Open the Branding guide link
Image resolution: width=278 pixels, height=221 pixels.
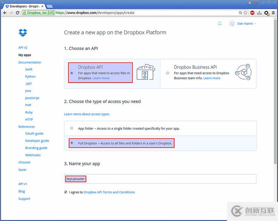36,148
